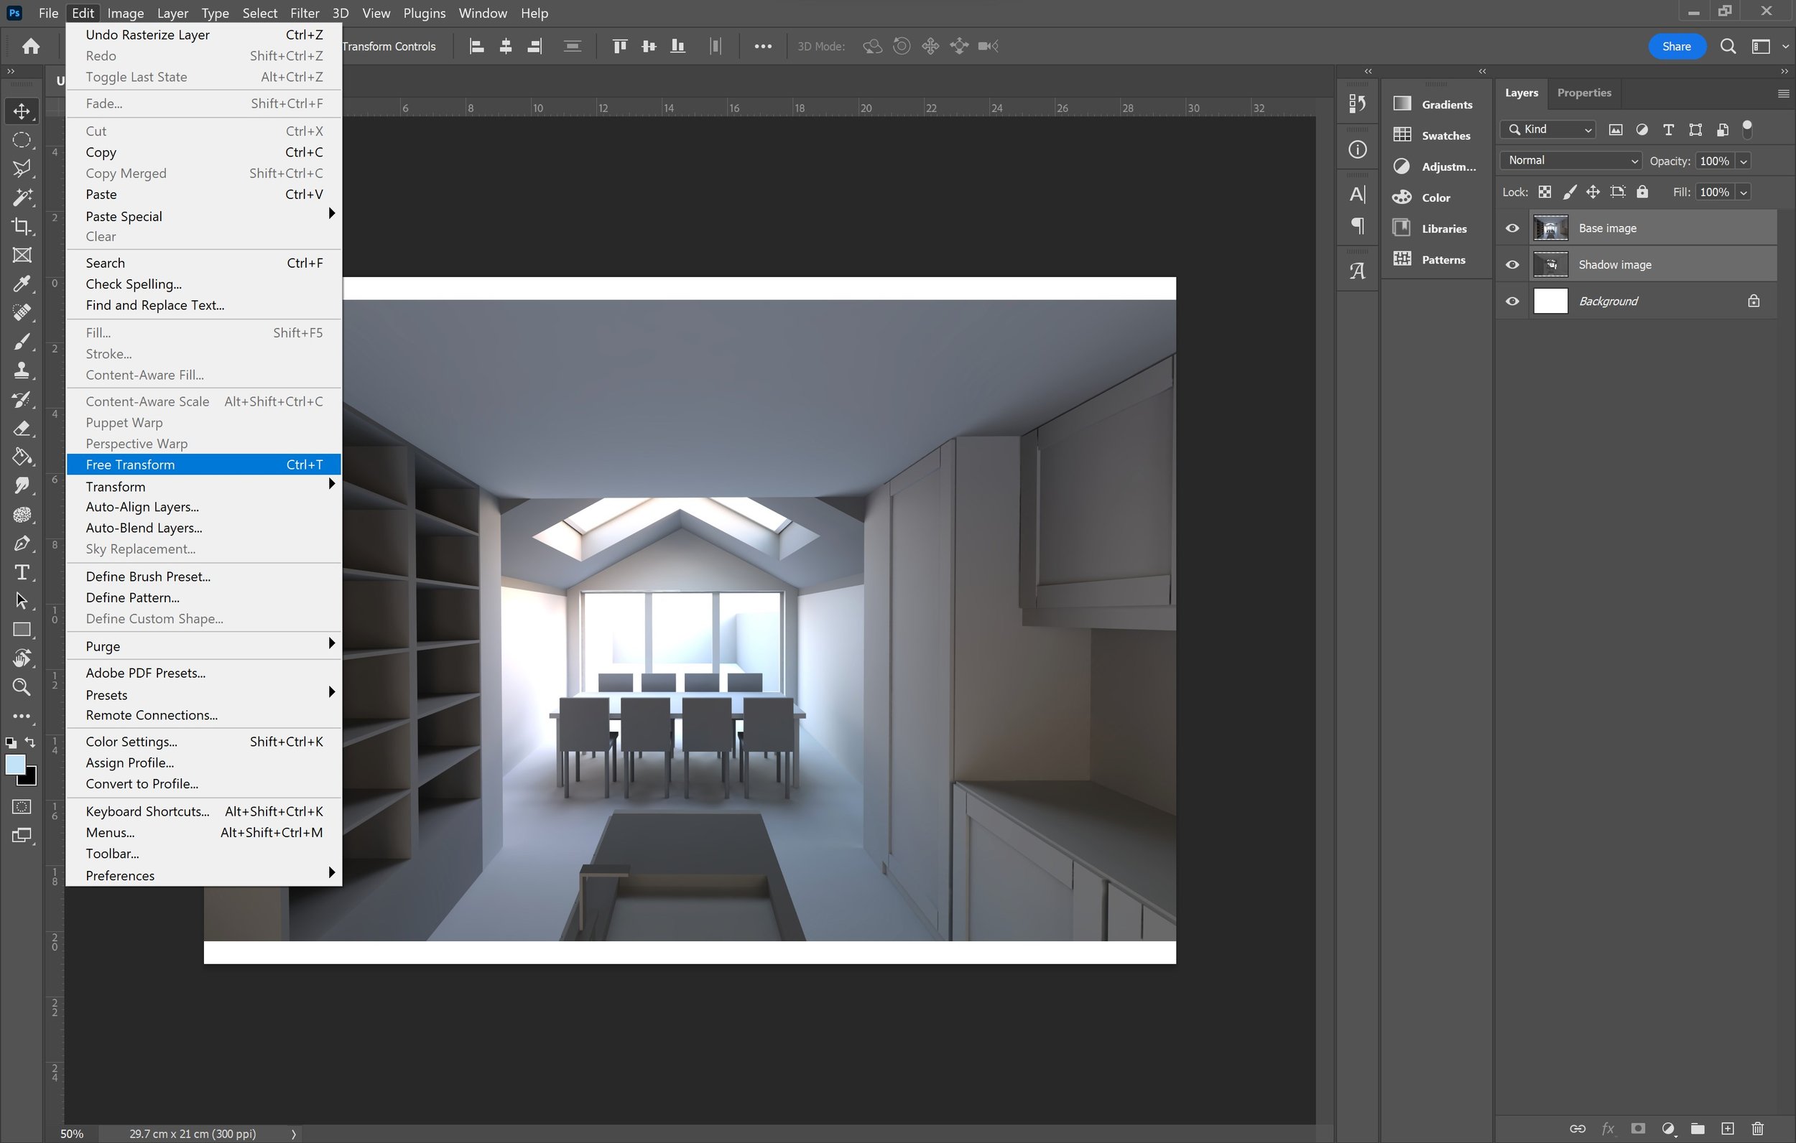Expand the Purge submenu
Screen dimensions: 1796x1143
coord(203,646)
